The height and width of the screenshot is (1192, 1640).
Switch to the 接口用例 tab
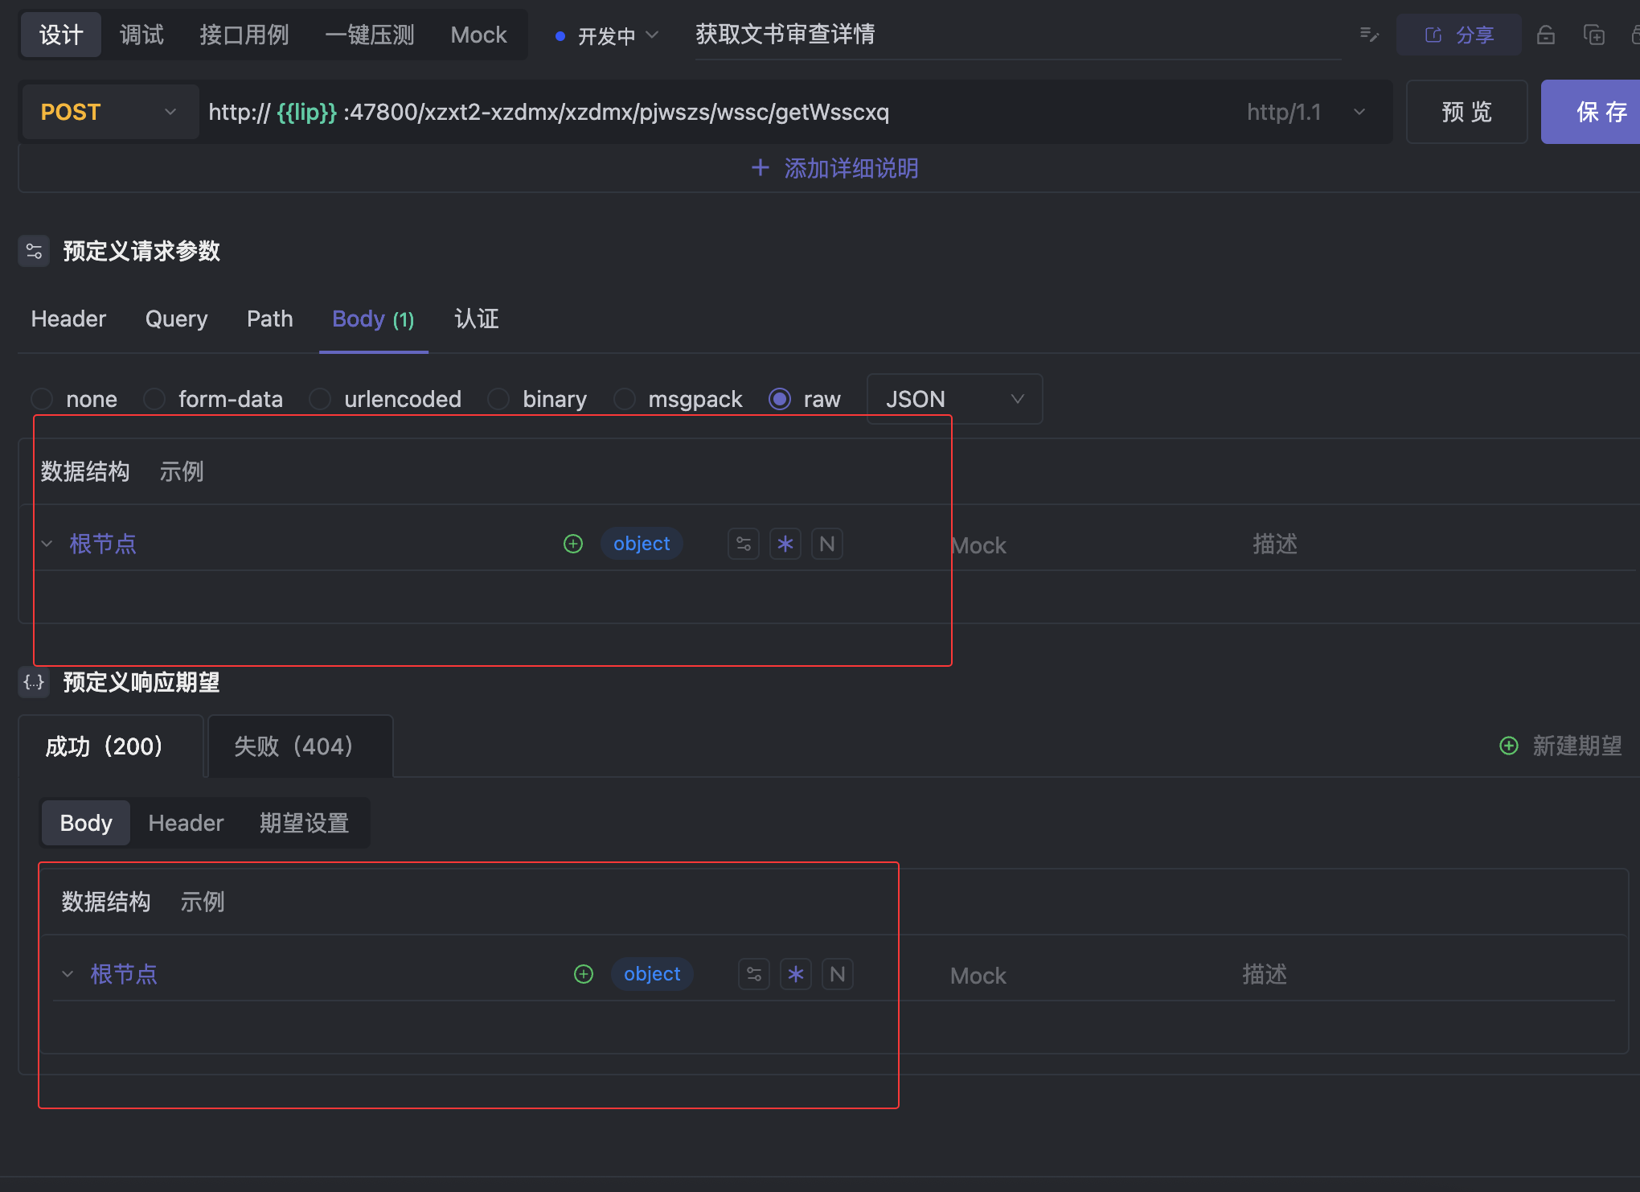[x=244, y=35]
